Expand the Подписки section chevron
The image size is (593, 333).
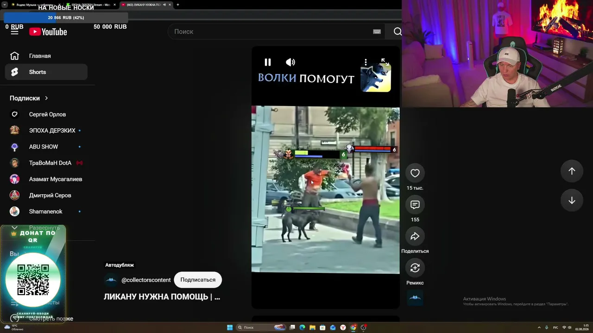[x=46, y=98]
